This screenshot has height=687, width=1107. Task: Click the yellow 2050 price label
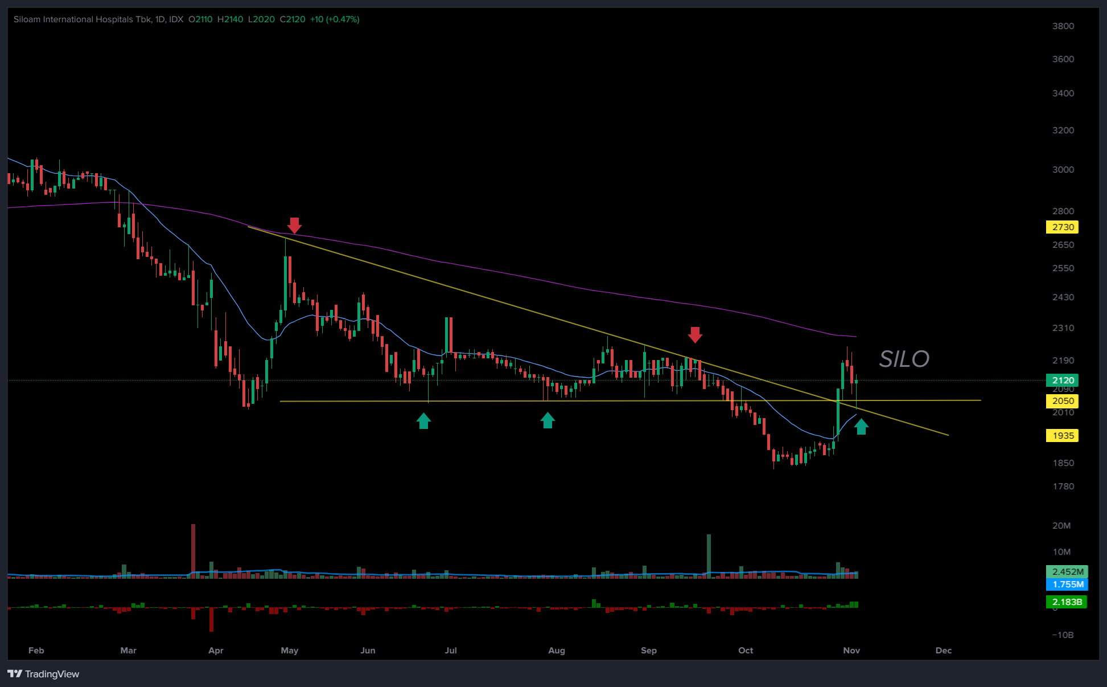(1062, 401)
